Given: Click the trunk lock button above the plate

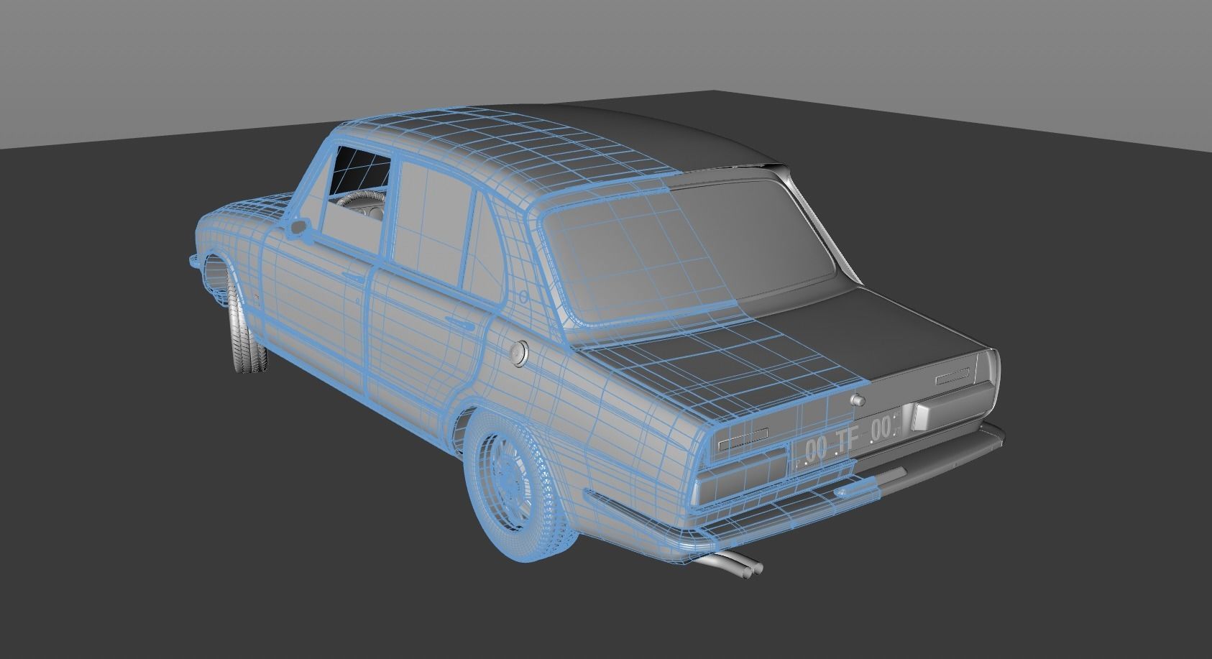Looking at the screenshot, I should [857, 400].
